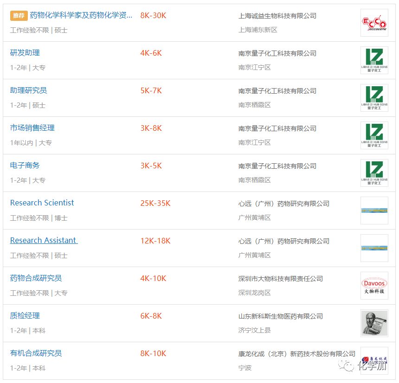
Task: Open the 电子商务 job posting
Action: coord(25,166)
